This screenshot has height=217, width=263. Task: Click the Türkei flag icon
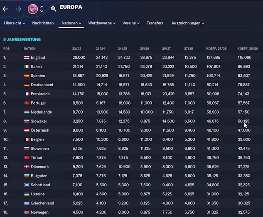[x=26, y=158]
